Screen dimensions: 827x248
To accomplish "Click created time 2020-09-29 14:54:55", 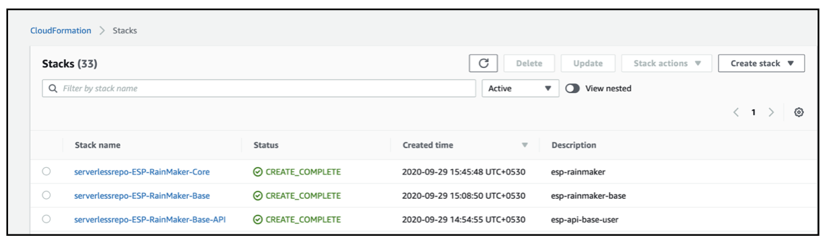I will (x=464, y=219).
